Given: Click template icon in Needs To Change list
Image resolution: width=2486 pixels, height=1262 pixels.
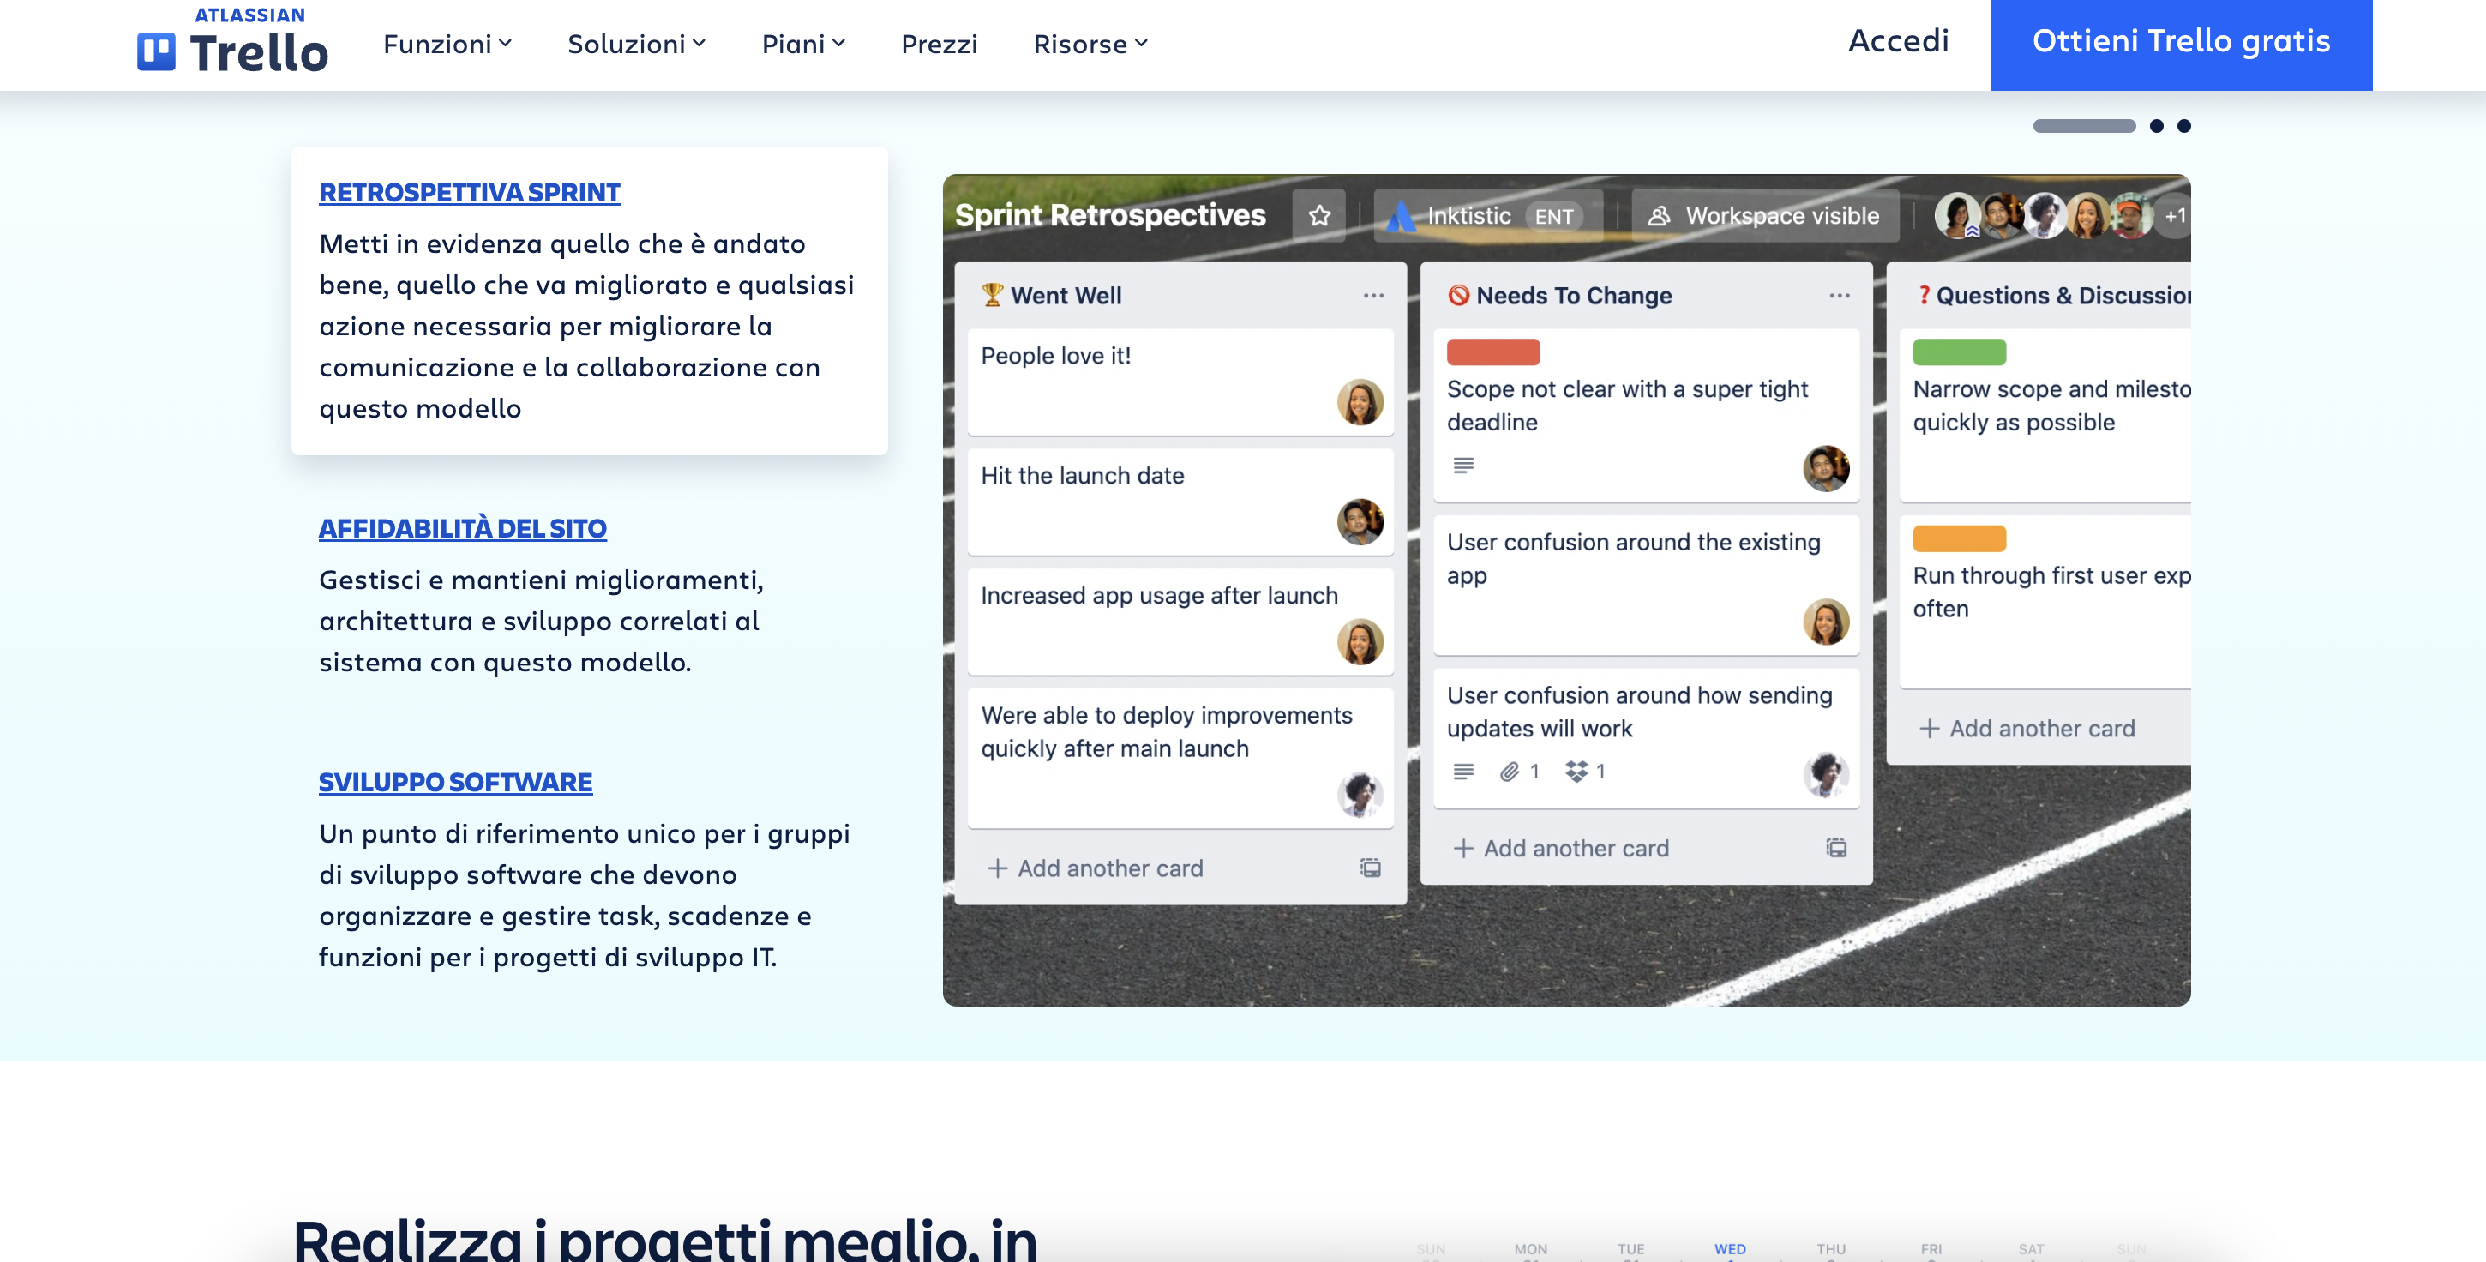Looking at the screenshot, I should (1835, 847).
